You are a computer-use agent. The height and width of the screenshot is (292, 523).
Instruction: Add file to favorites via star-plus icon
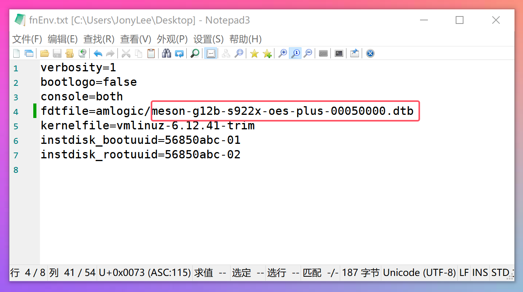267,53
